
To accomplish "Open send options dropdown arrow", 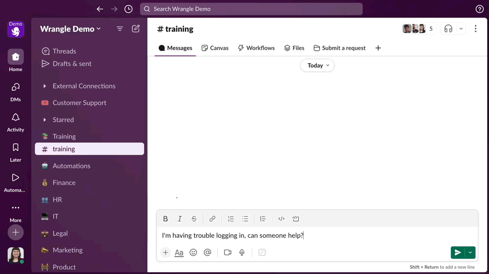I will click(470, 253).
